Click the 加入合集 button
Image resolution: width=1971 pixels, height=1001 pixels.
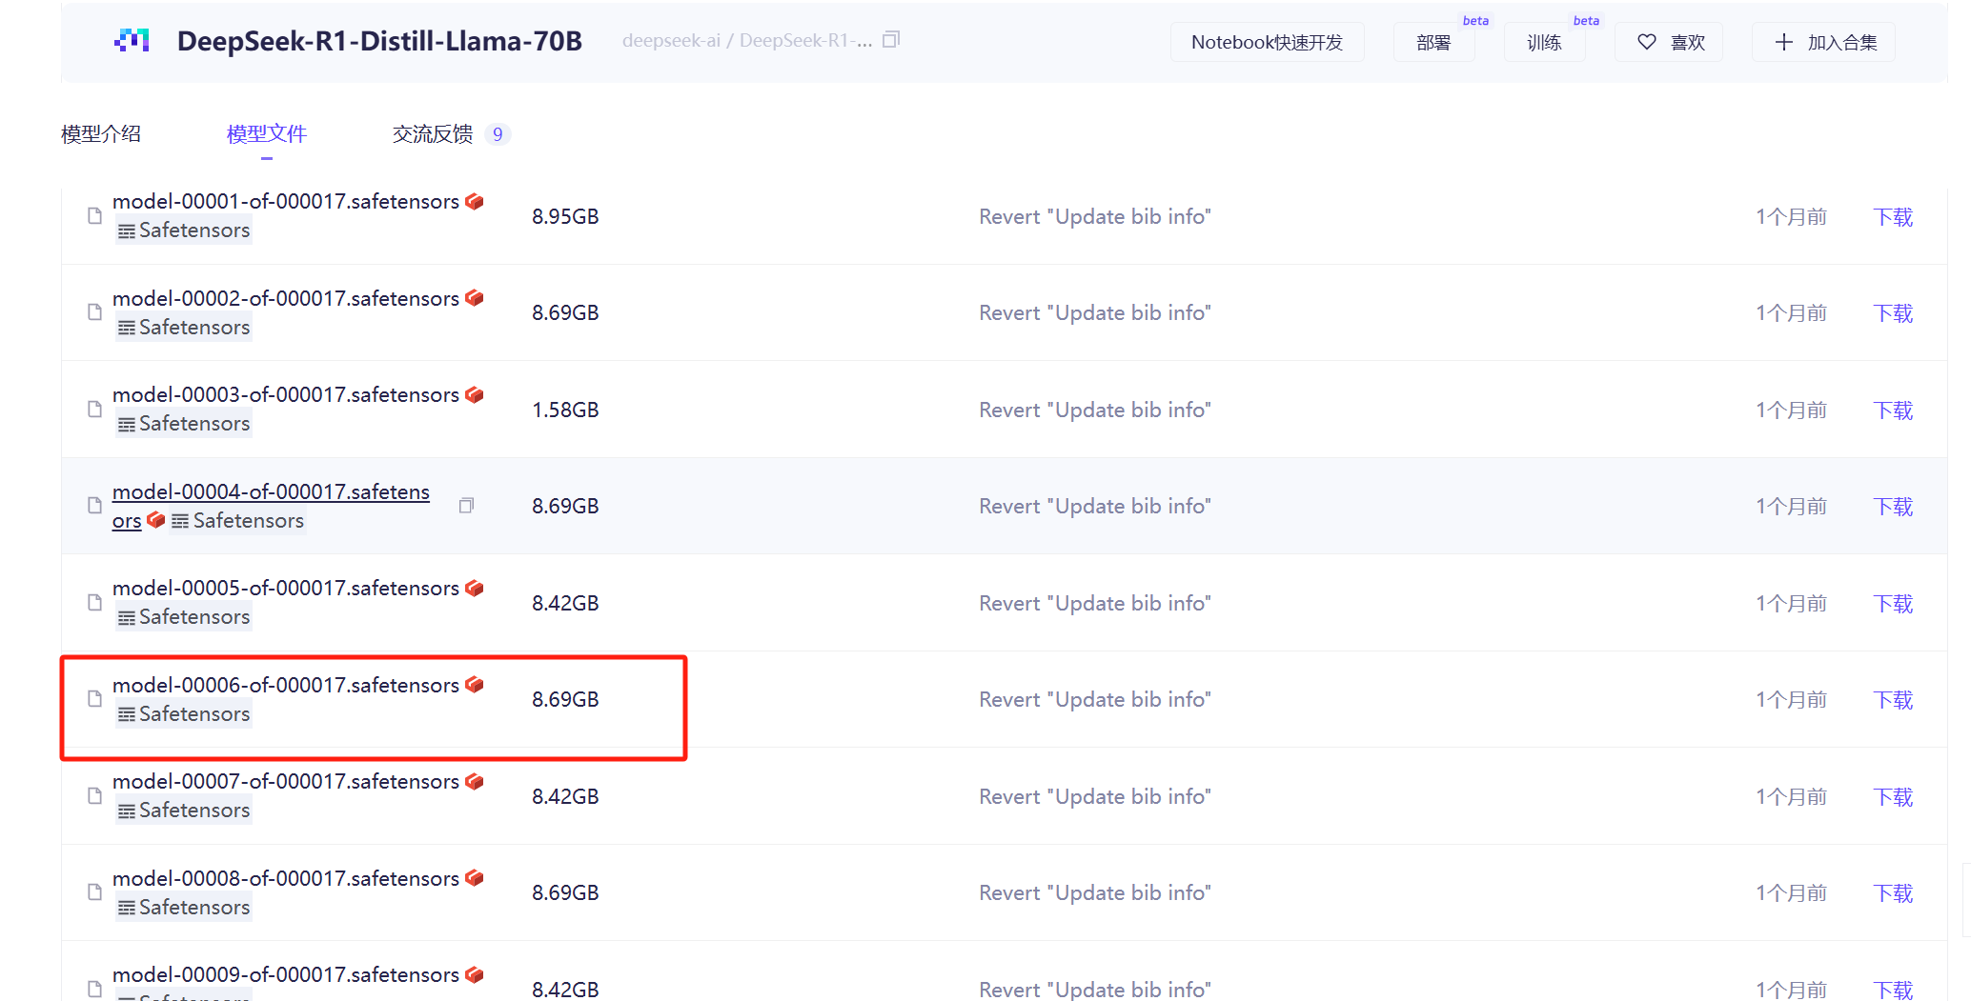click(1823, 42)
